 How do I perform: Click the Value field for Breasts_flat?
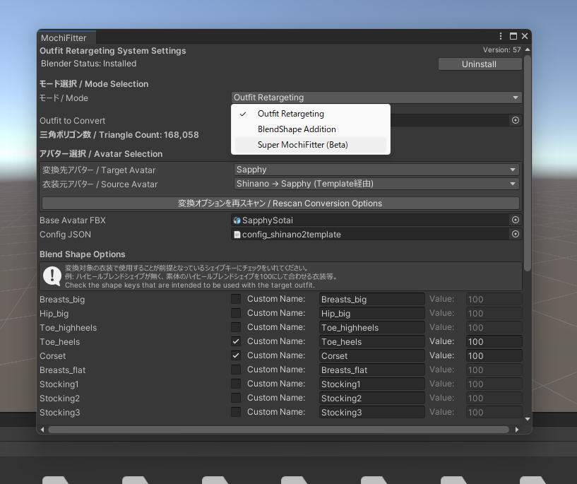pyautogui.click(x=494, y=370)
